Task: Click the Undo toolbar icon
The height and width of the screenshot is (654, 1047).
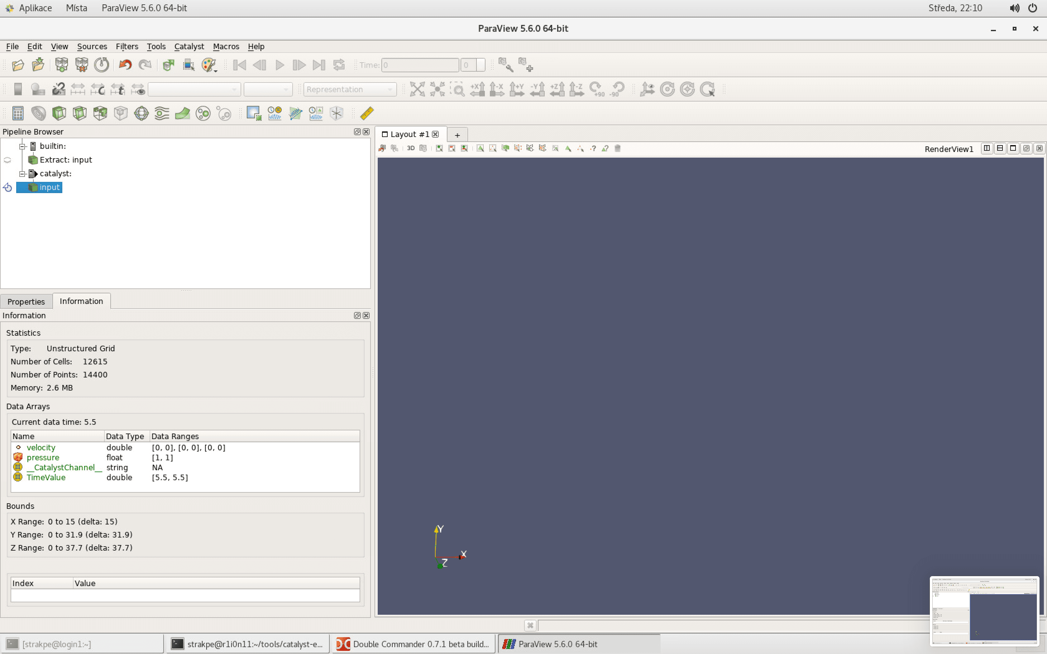Action: tap(125, 65)
